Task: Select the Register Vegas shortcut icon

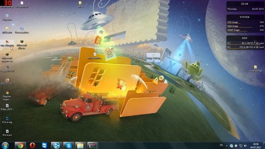Action: [x=7, y=96]
